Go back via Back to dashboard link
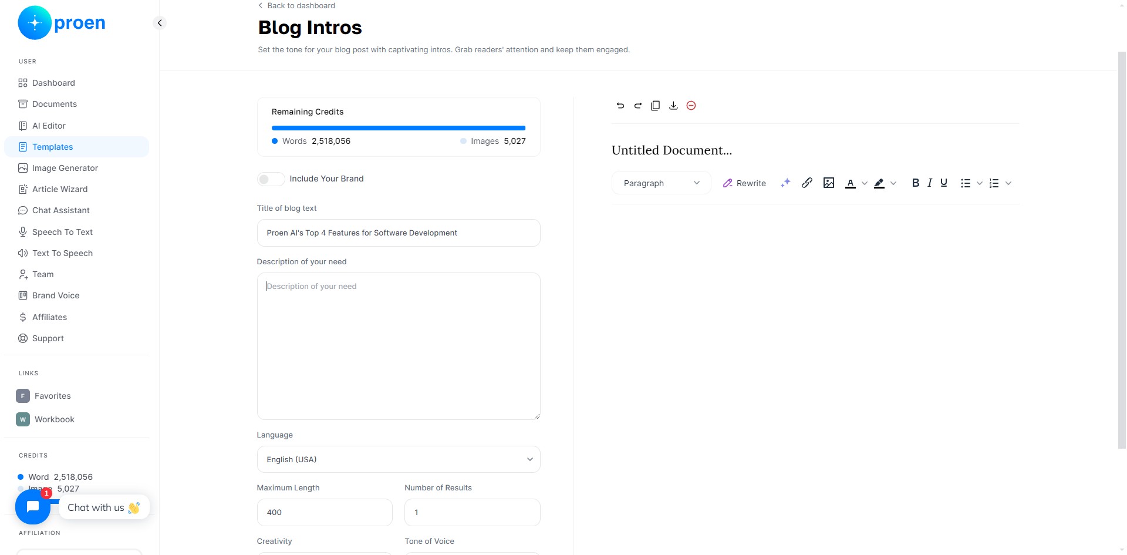The image size is (1127, 555). [x=296, y=5]
